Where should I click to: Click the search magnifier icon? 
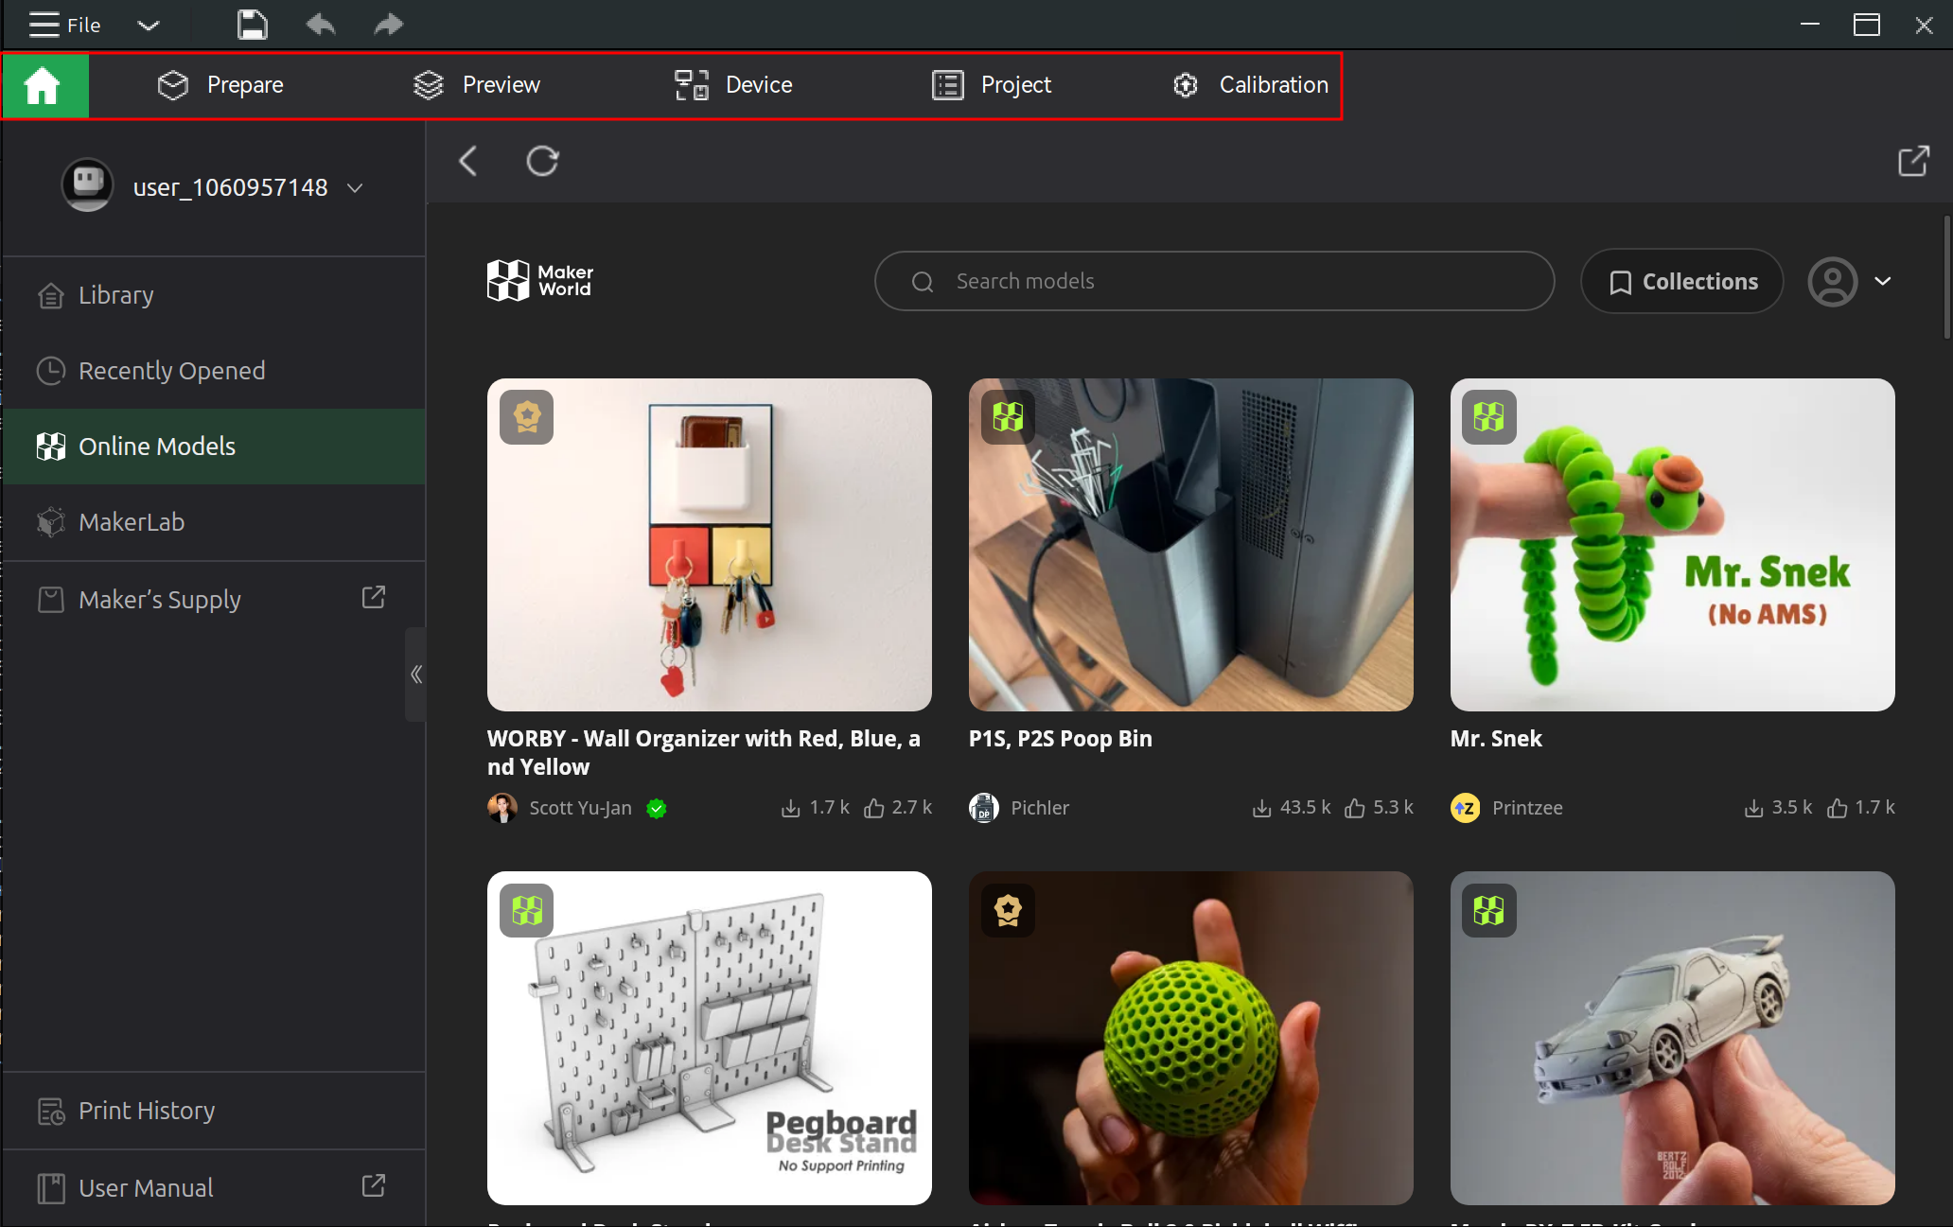click(923, 282)
